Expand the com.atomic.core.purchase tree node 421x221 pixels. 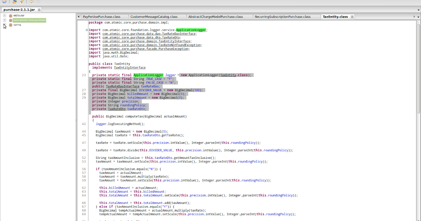click(x=5, y=20)
